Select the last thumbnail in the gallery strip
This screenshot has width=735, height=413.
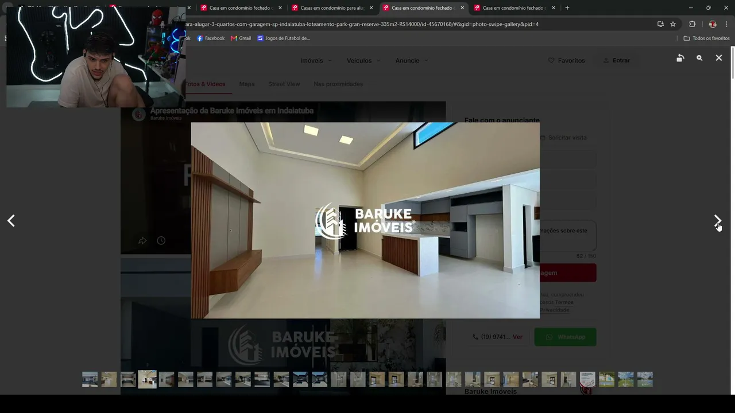click(645, 379)
